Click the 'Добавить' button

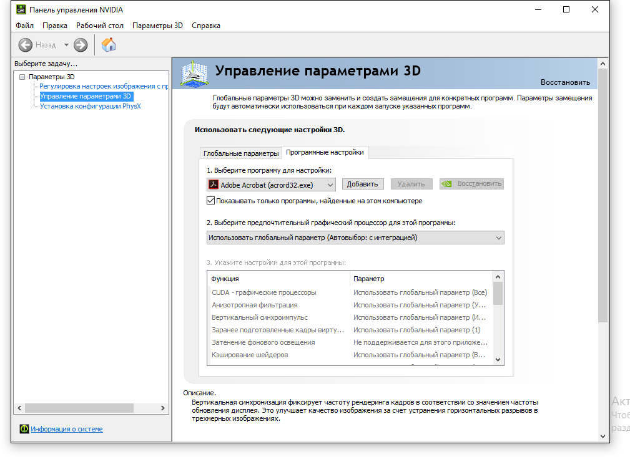362,184
